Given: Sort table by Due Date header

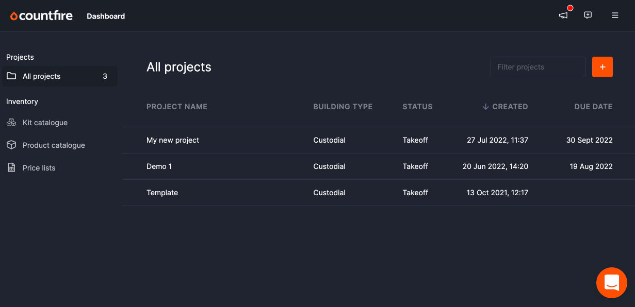Looking at the screenshot, I should [x=593, y=107].
